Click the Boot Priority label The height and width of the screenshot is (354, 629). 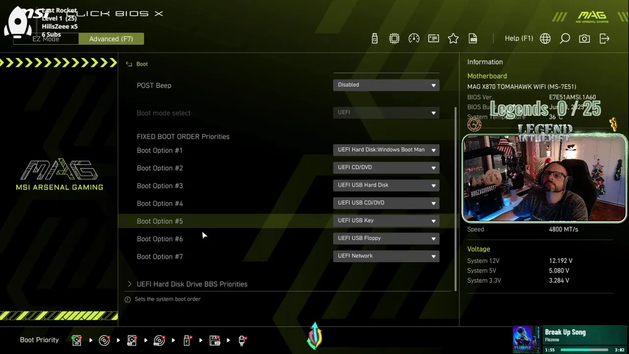39,340
